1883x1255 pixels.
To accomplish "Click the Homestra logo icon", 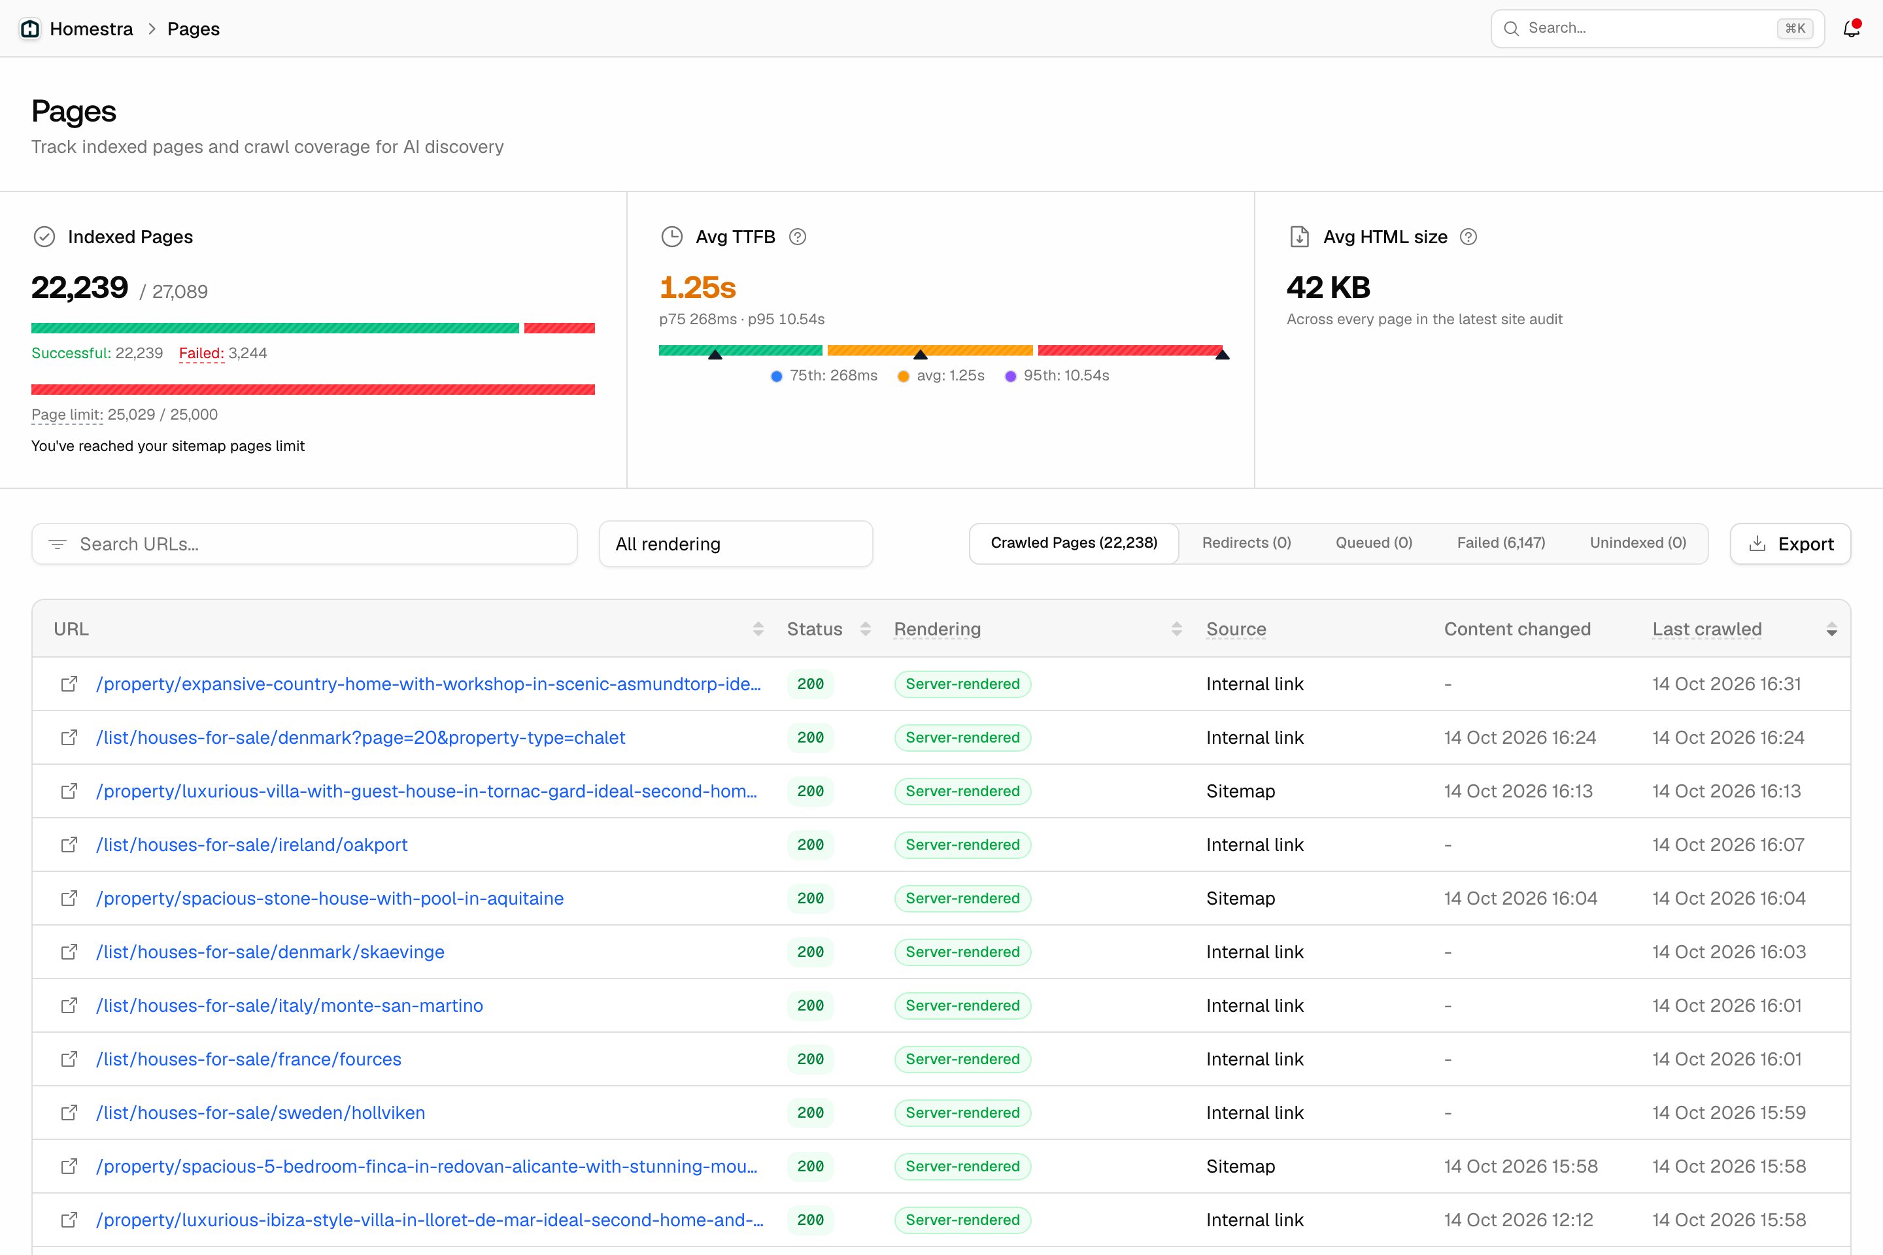I will 31,29.
